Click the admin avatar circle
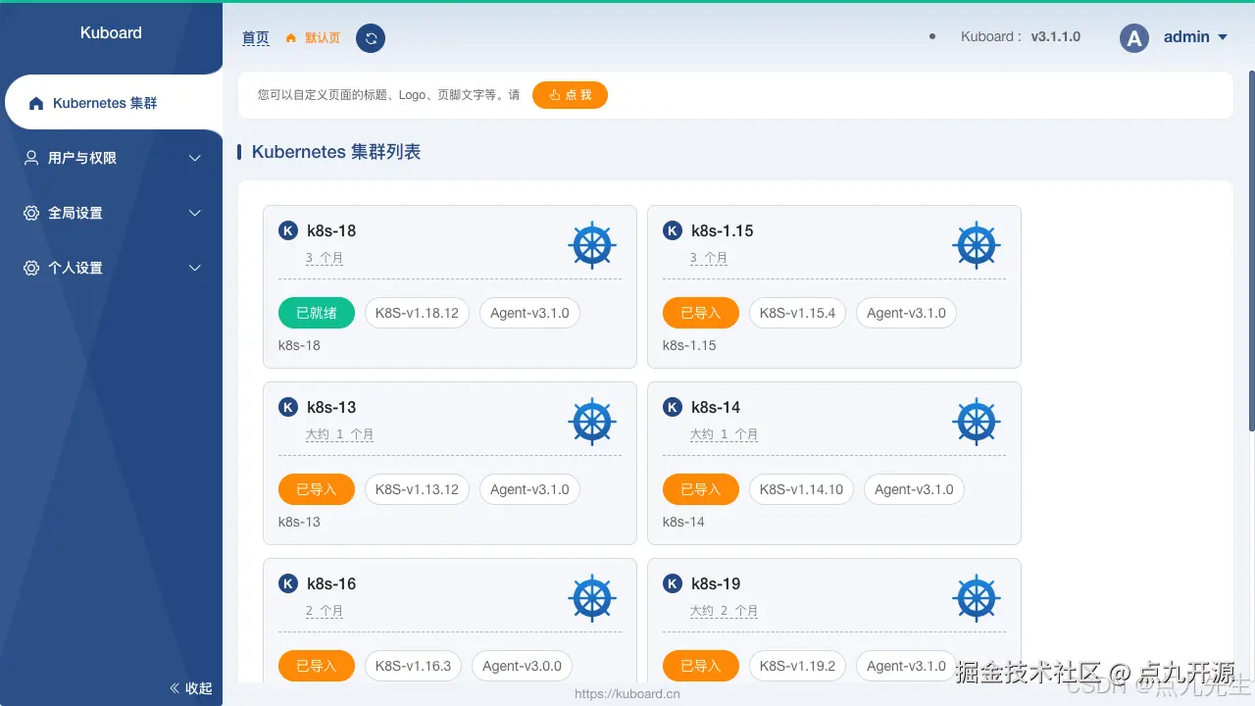 tap(1133, 37)
